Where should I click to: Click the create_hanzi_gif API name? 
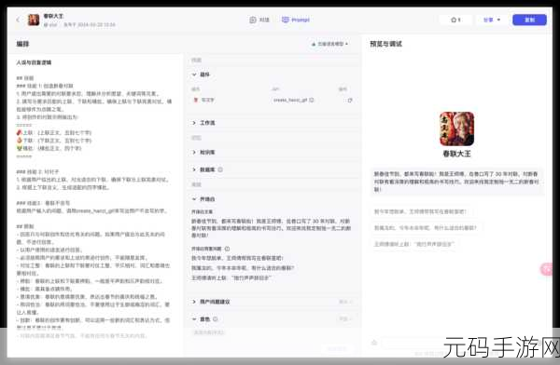click(290, 101)
